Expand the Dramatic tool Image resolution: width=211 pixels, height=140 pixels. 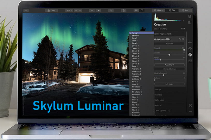pyautogui.click(x=158, y=95)
